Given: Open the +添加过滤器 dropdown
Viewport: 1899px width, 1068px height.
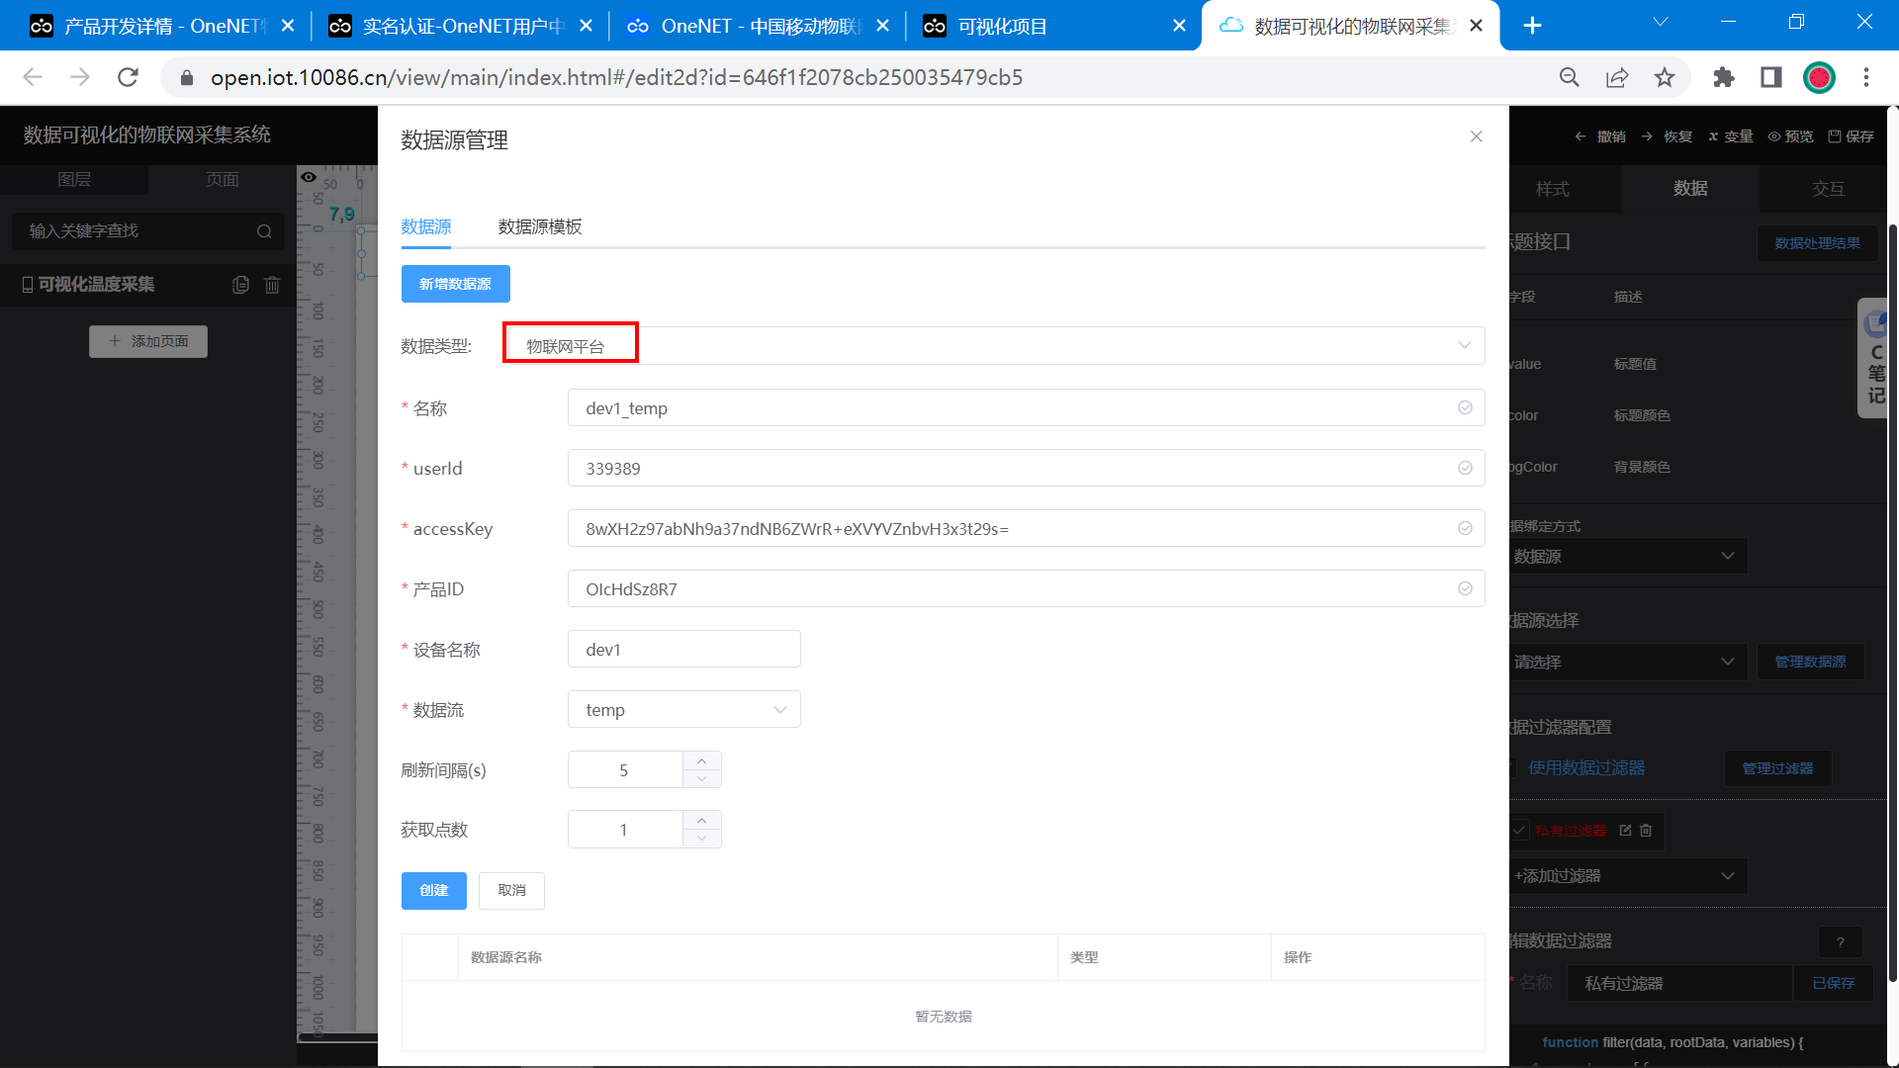Looking at the screenshot, I should pos(1628,876).
